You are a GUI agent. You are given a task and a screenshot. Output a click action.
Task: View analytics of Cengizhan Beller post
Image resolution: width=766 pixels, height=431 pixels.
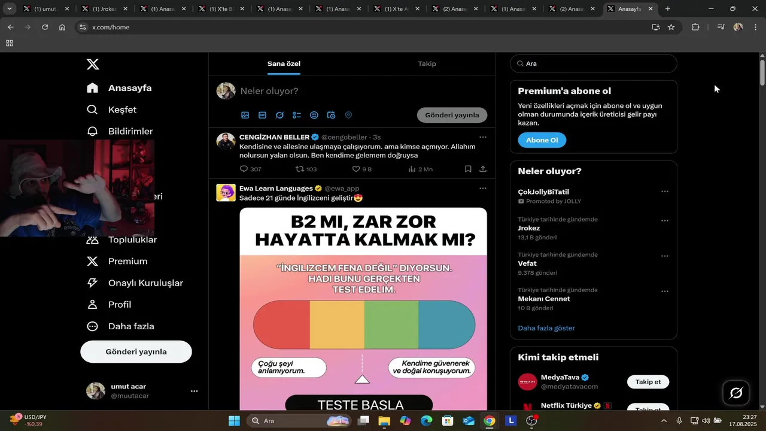tap(420, 169)
